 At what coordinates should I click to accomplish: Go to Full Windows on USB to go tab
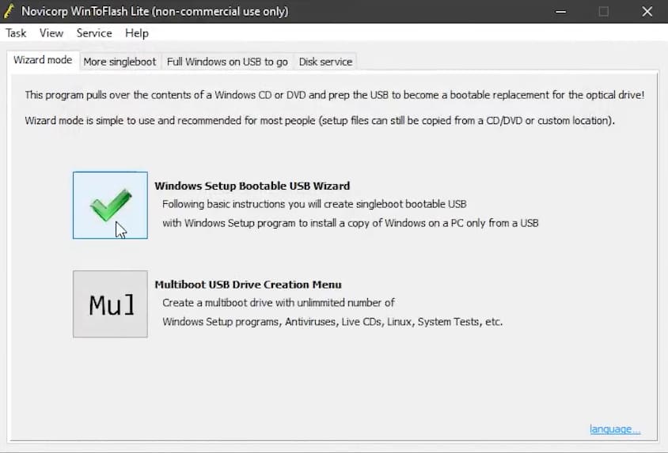coord(227,62)
